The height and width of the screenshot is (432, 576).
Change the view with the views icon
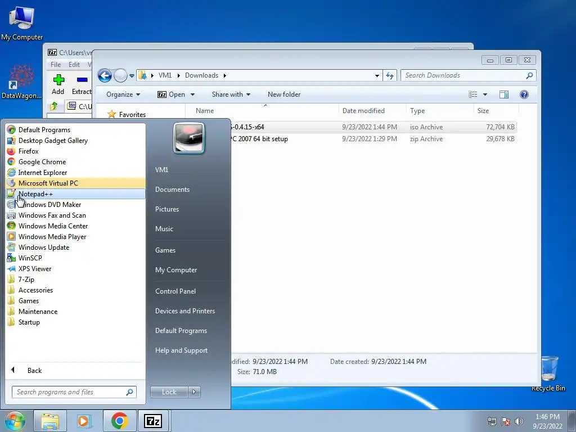click(472, 94)
